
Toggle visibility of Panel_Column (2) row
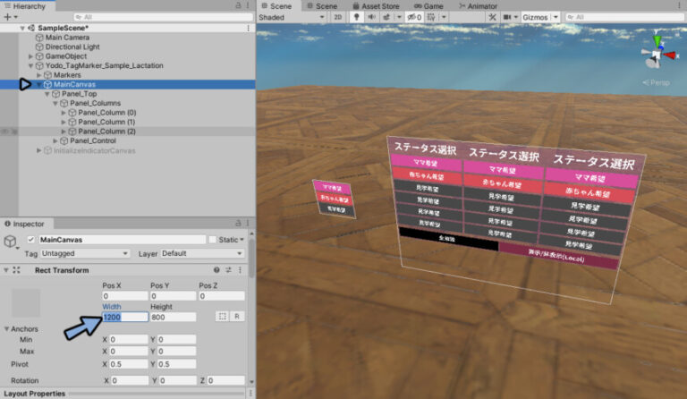coord(5,132)
